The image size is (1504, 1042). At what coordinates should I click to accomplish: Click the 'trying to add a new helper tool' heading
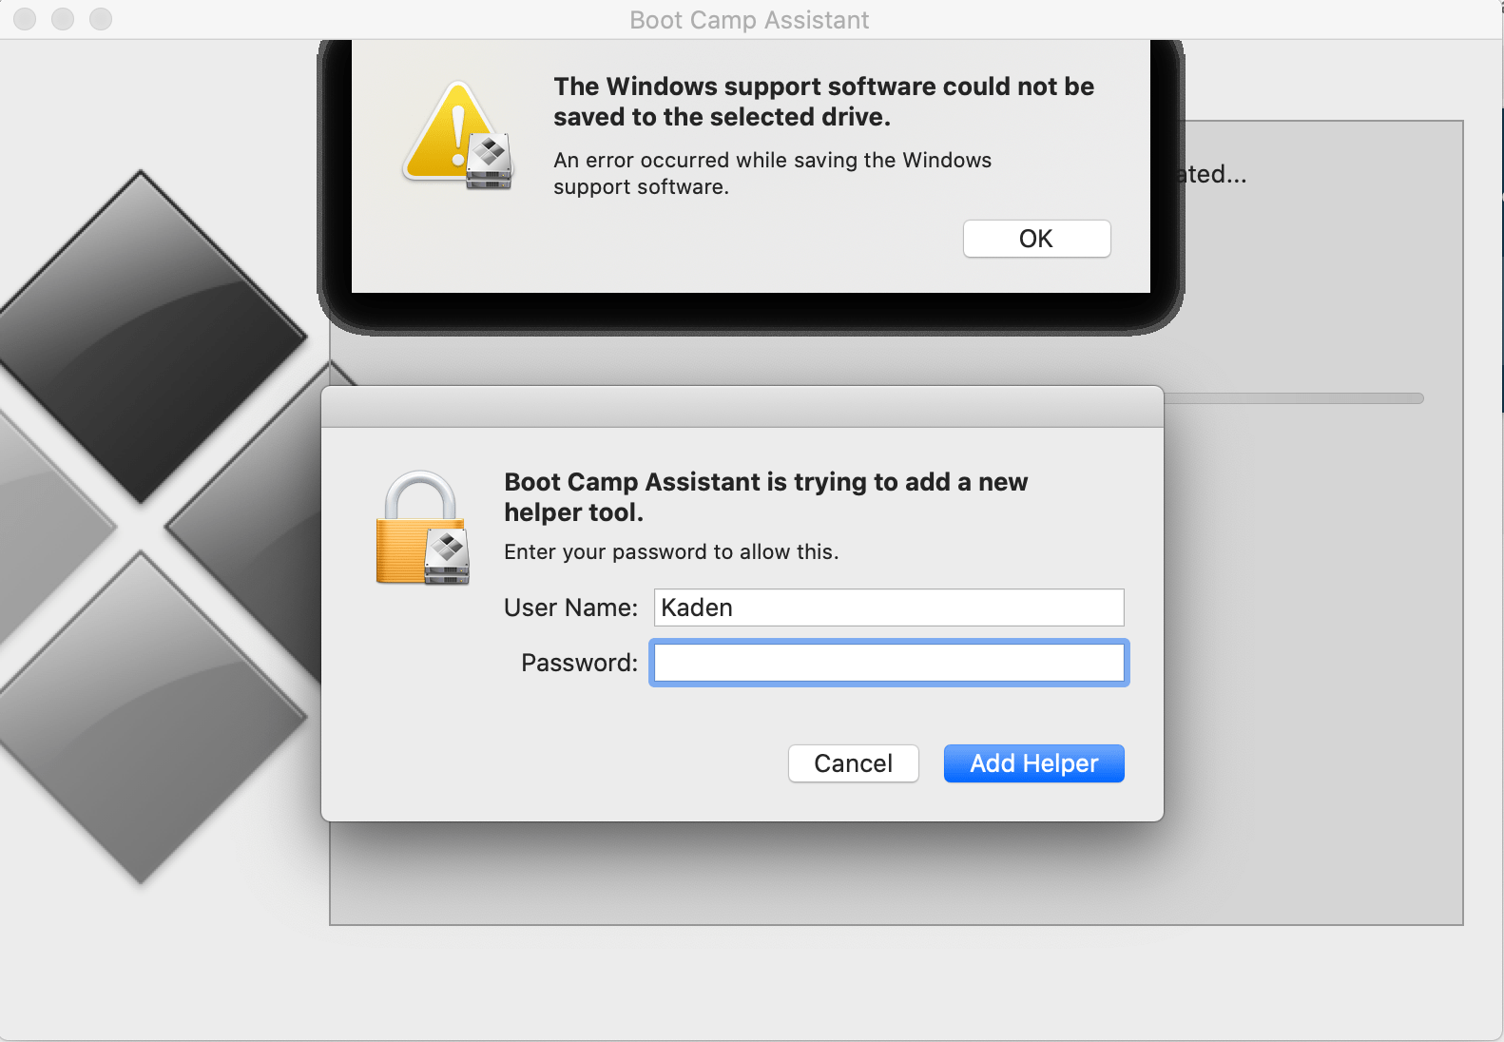tap(766, 497)
